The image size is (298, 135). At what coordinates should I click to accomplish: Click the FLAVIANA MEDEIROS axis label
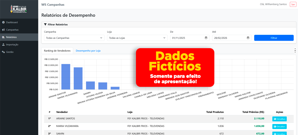click(277, 95)
